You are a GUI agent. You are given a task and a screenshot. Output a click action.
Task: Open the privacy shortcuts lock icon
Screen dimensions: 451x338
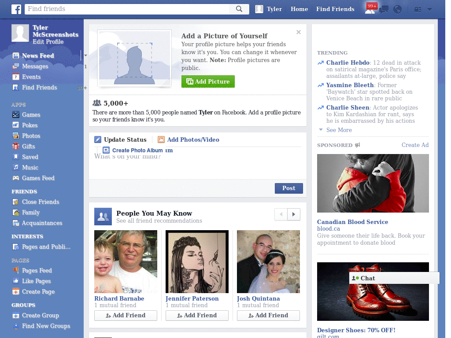tap(418, 10)
